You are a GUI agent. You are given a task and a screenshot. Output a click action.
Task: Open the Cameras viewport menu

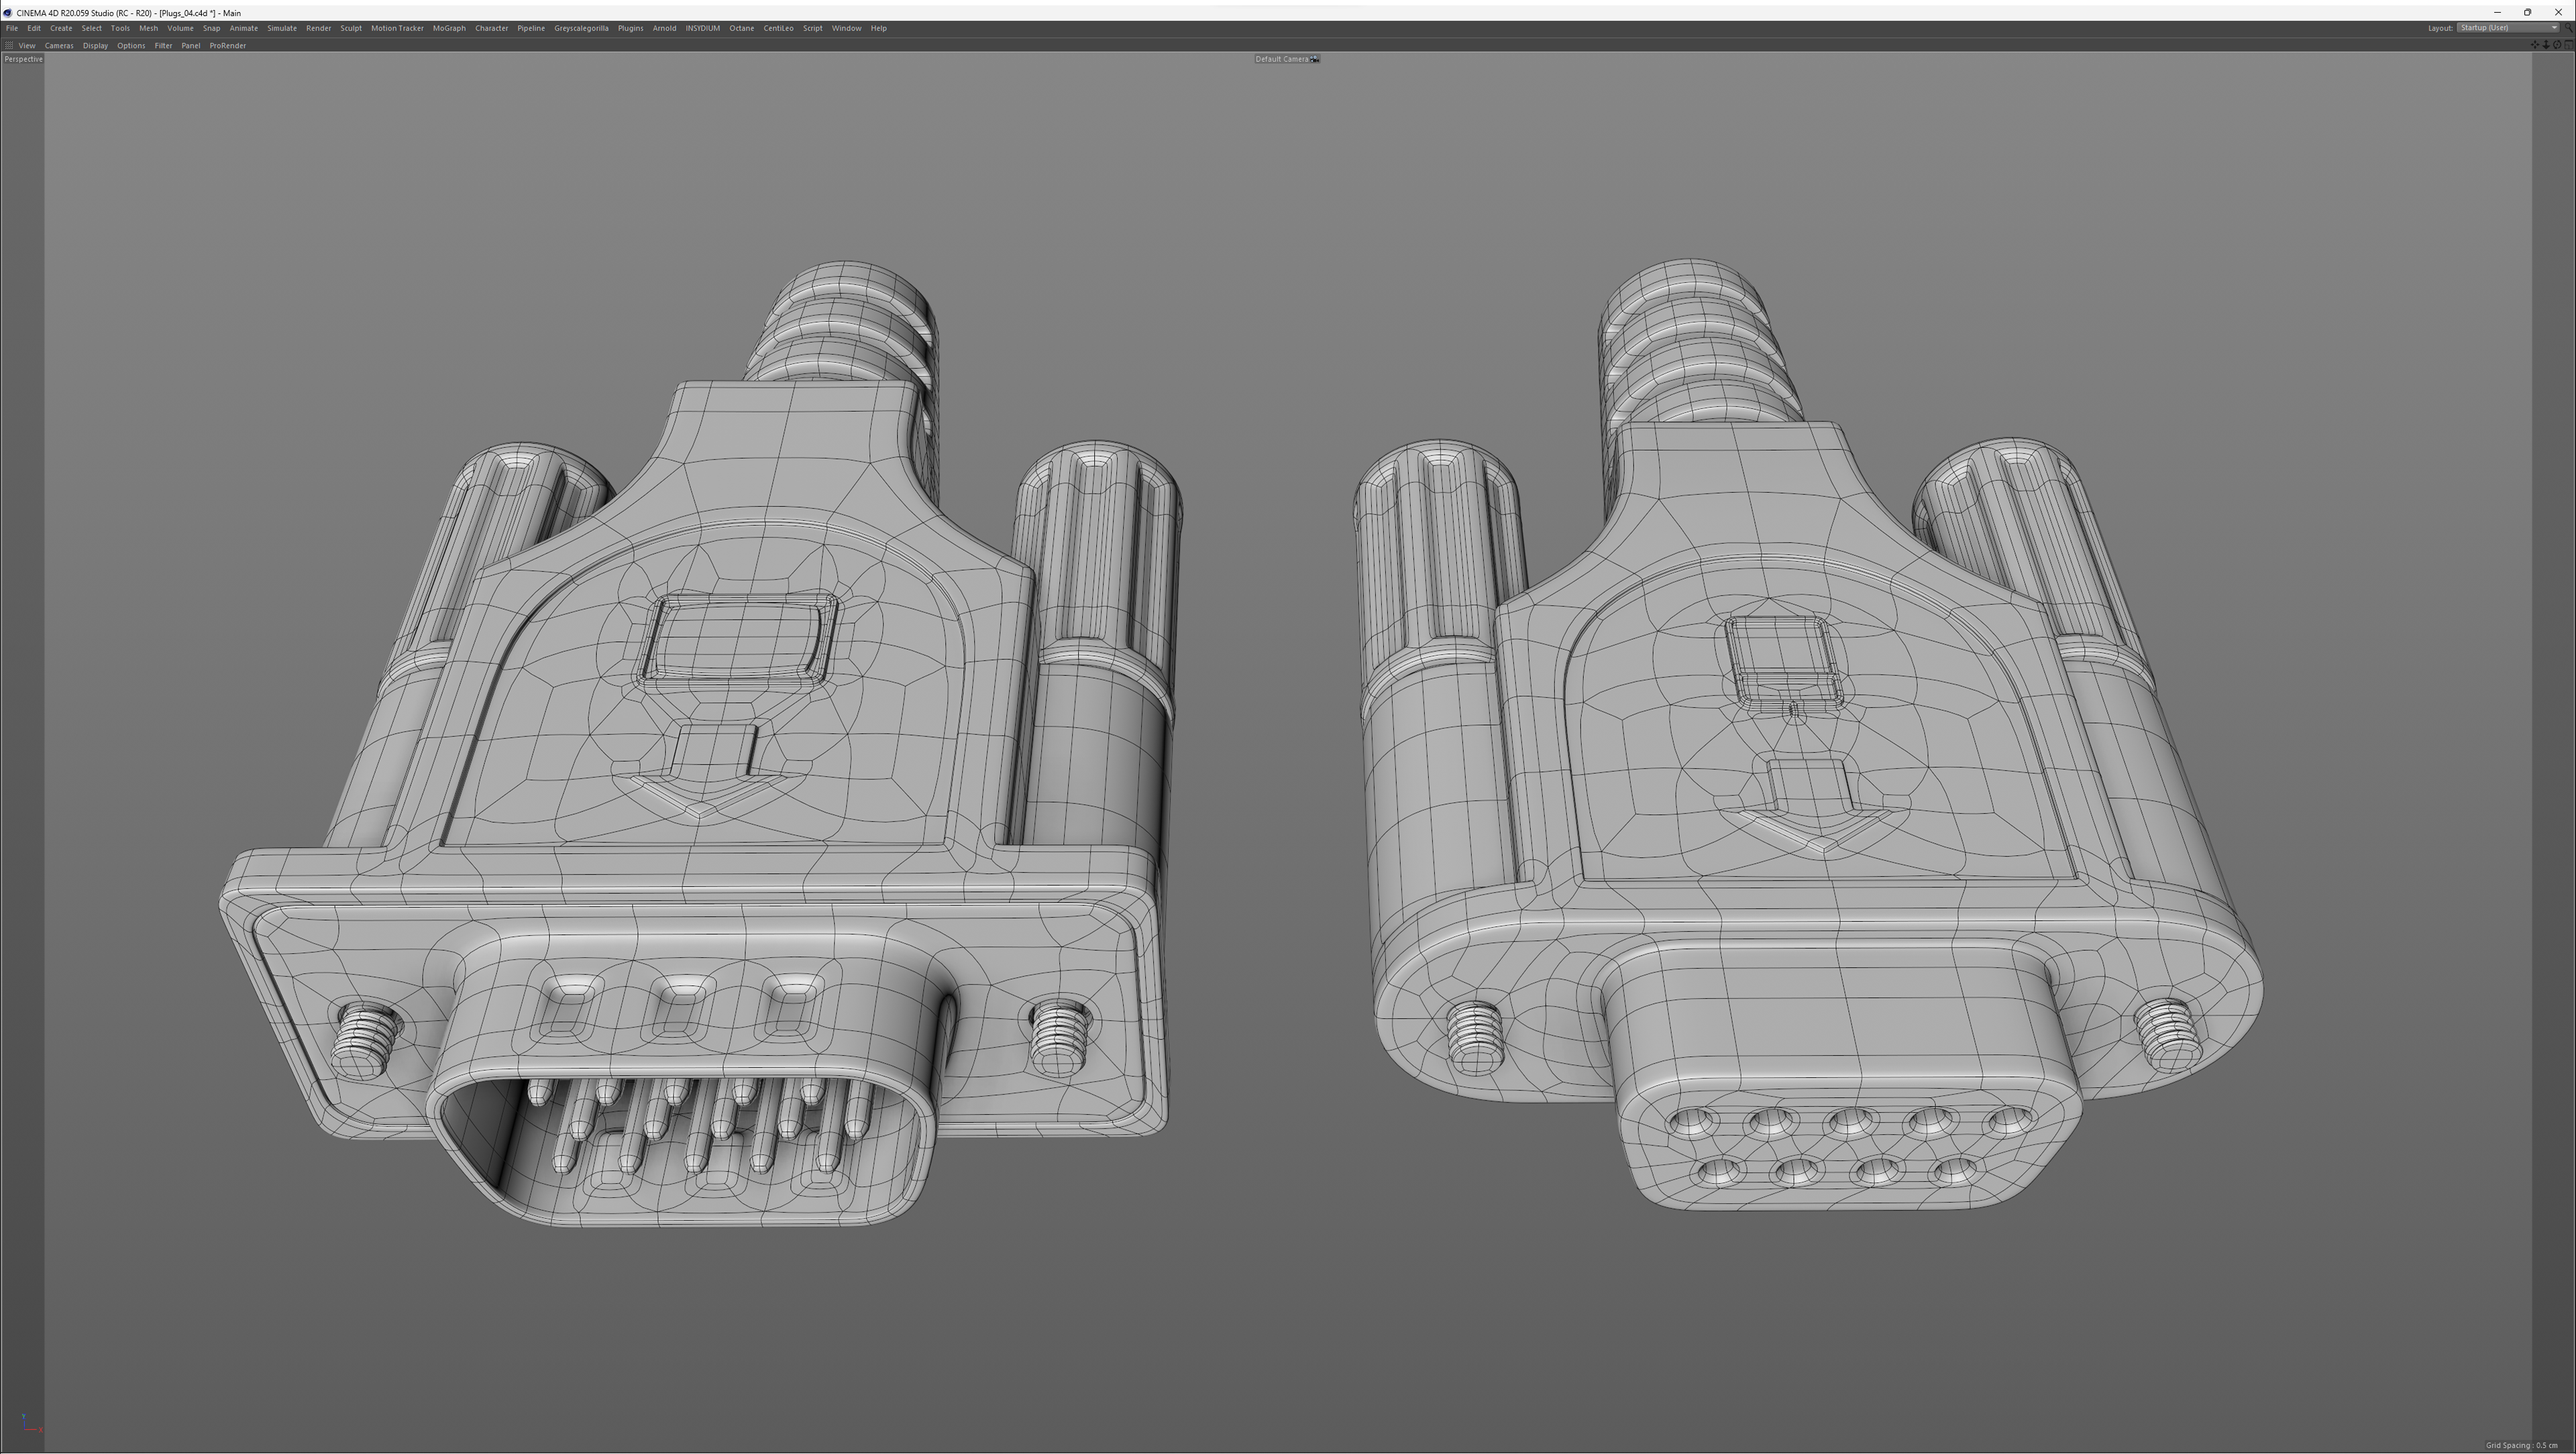pyautogui.click(x=58, y=46)
